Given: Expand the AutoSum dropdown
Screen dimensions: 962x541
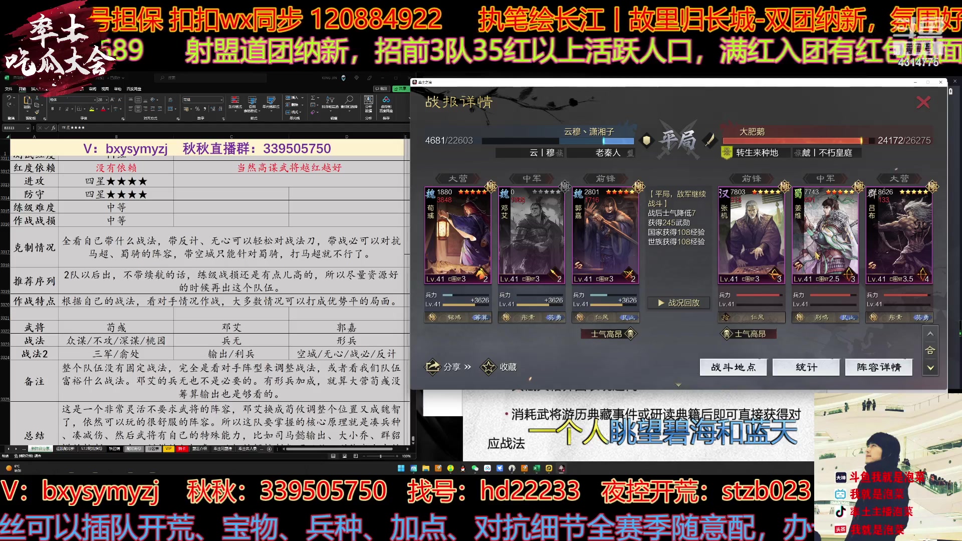Looking at the screenshot, I should [318, 98].
